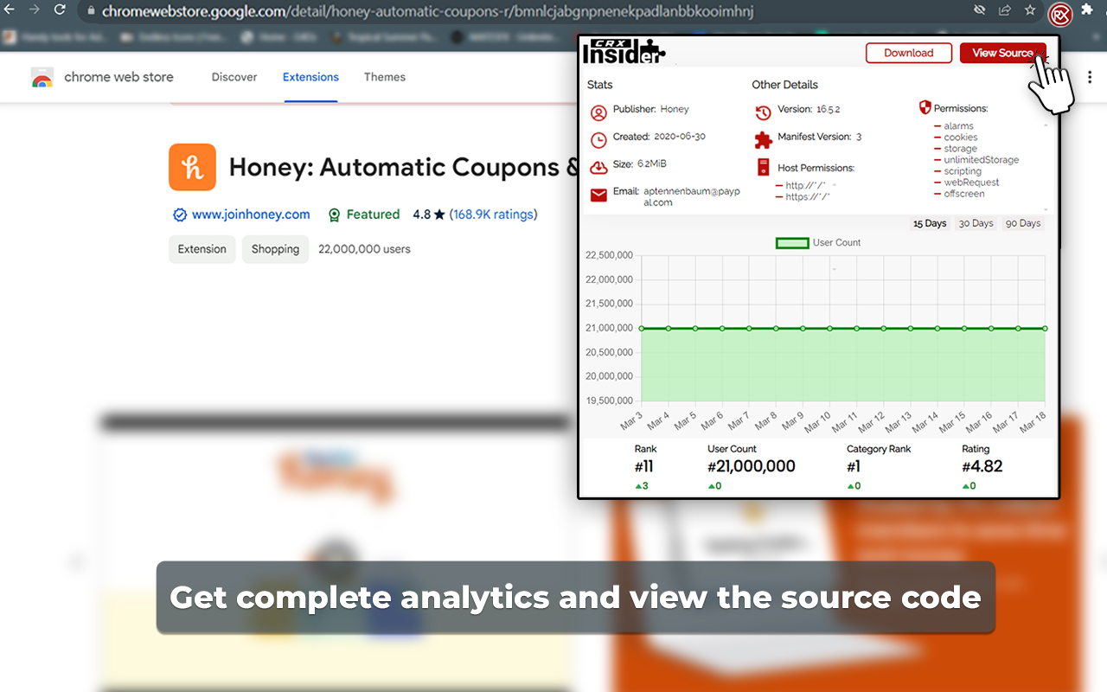1107x692 pixels.
Task: Click the Size 6.2MiB text
Action: pyautogui.click(x=640, y=163)
